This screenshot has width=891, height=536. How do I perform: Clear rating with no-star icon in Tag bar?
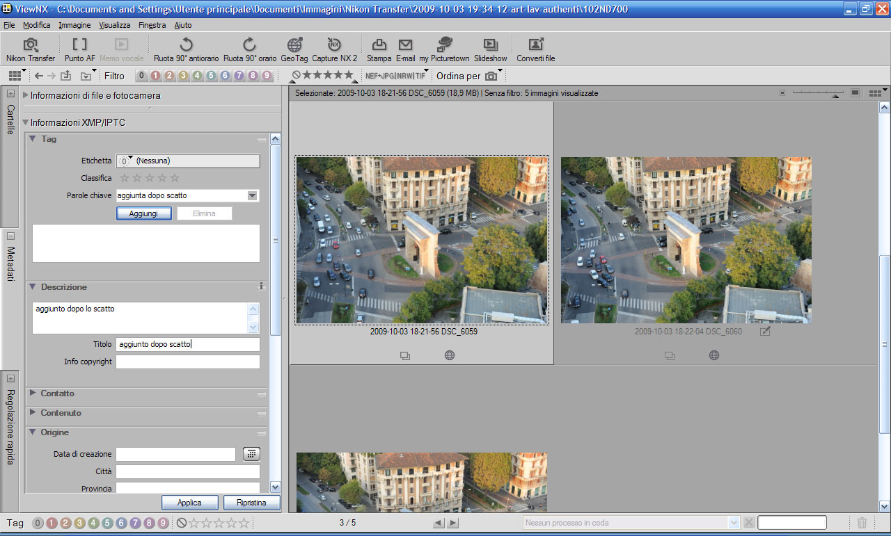click(182, 523)
